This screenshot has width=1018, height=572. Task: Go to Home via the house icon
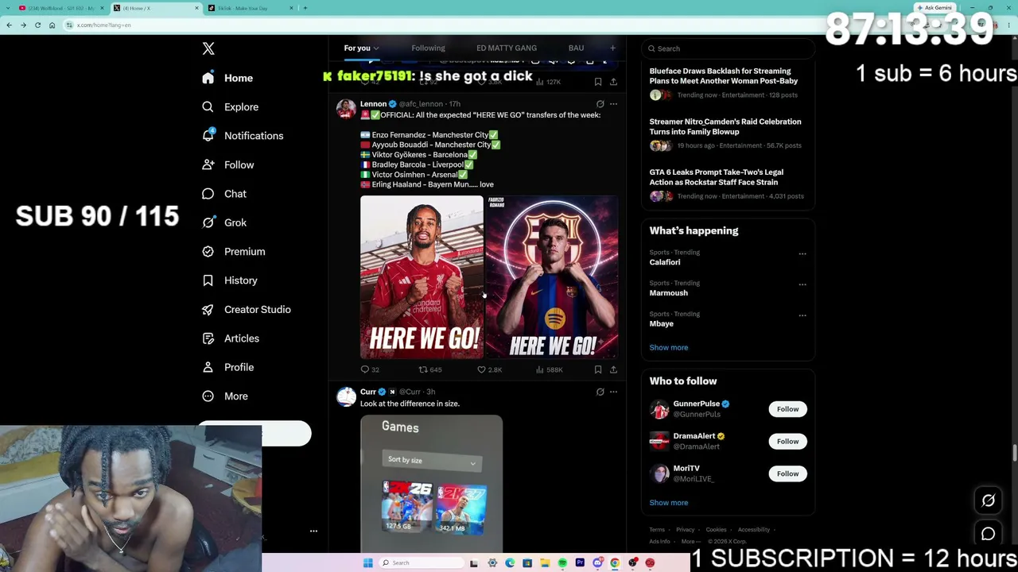[208, 78]
